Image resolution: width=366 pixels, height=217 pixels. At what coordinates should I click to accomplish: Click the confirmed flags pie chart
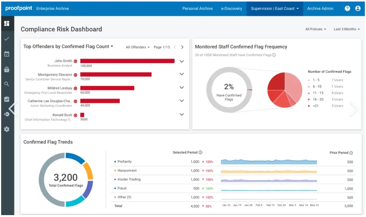285,90
